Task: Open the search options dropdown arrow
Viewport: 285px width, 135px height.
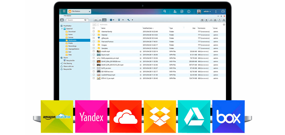Action: point(87,20)
